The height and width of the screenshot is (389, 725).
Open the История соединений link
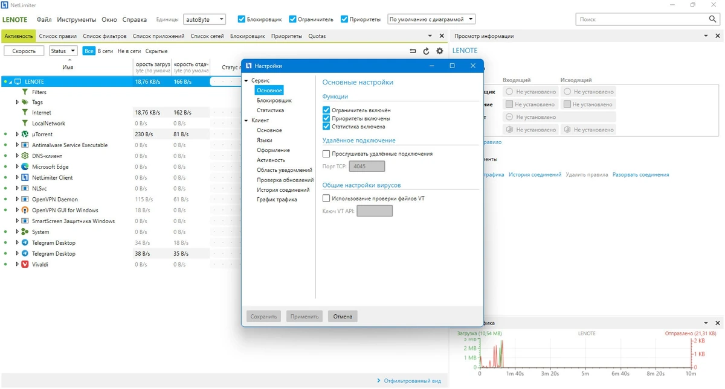pyautogui.click(x=535, y=175)
